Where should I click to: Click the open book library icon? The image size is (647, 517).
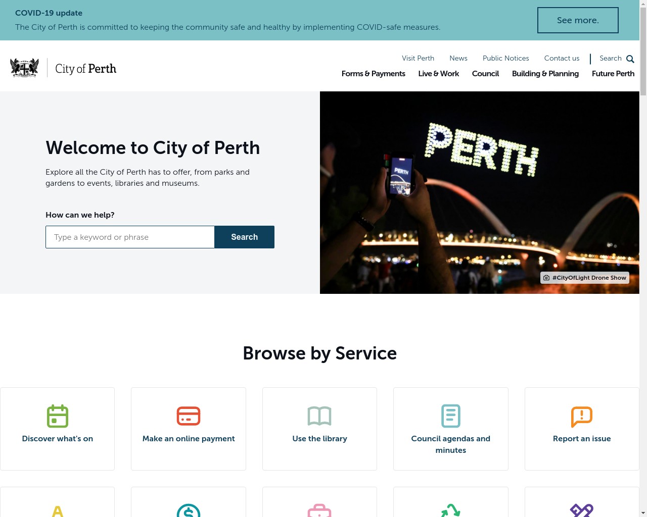pyautogui.click(x=319, y=416)
